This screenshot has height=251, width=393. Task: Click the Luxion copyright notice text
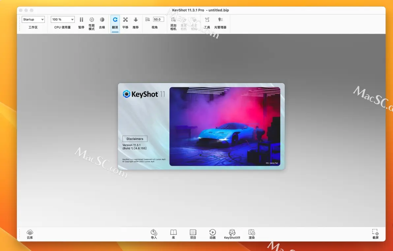click(144, 160)
